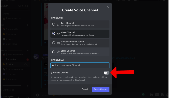Click the Channel Name input field

point(80,65)
